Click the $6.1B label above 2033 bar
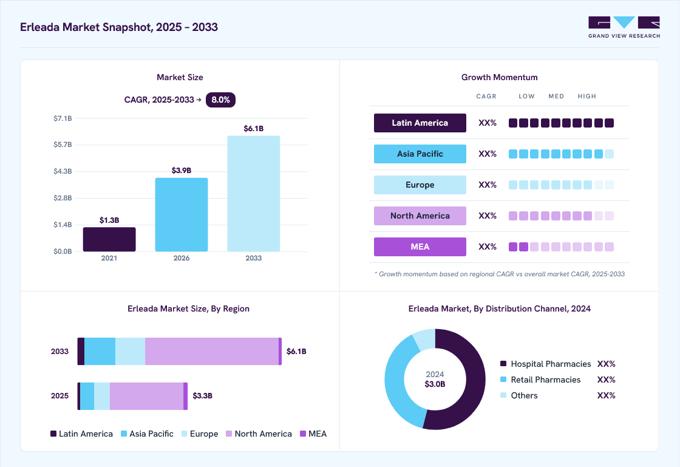 (254, 128)
